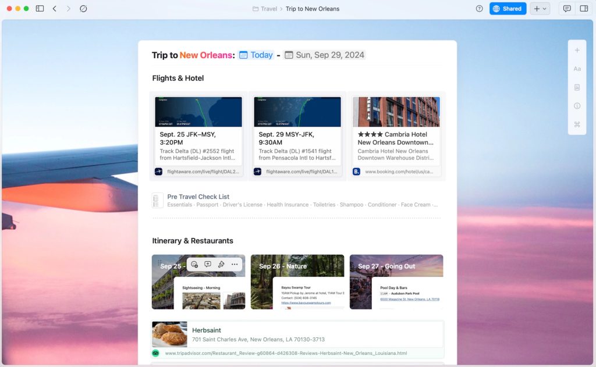Image resolution: width=596 pixels, height=367 pixels.
Task: Open the Herbsaint TripAdvisor link
Action: coord(285,353)
